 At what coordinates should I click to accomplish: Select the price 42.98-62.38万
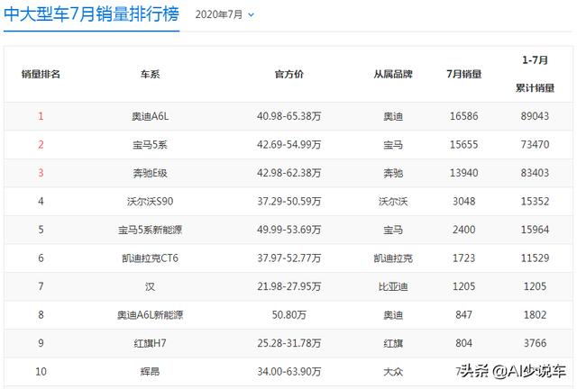[288, 173]
